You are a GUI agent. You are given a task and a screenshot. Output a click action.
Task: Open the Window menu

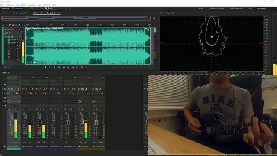(47, 5)
